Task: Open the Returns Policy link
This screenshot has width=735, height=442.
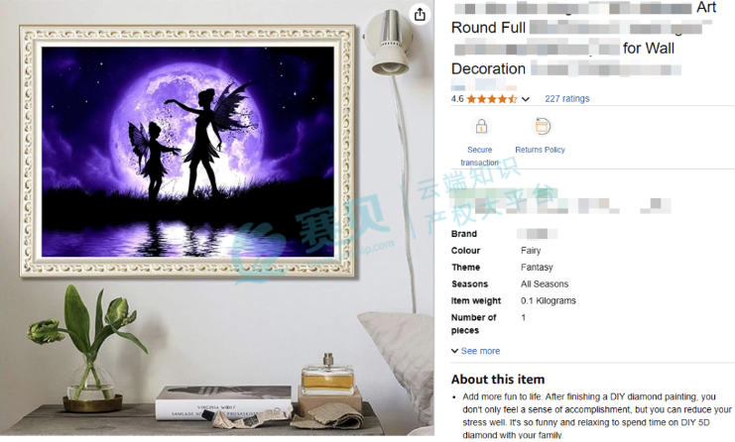Action: click(x=540, y=150)
